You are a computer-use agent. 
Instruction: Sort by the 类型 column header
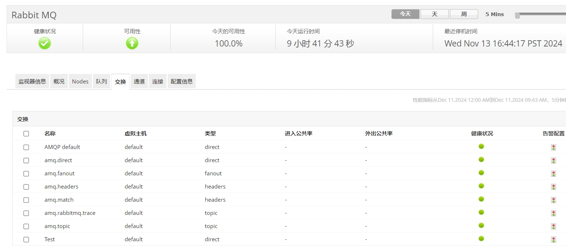pyautogui.click(x=210, y=134)
